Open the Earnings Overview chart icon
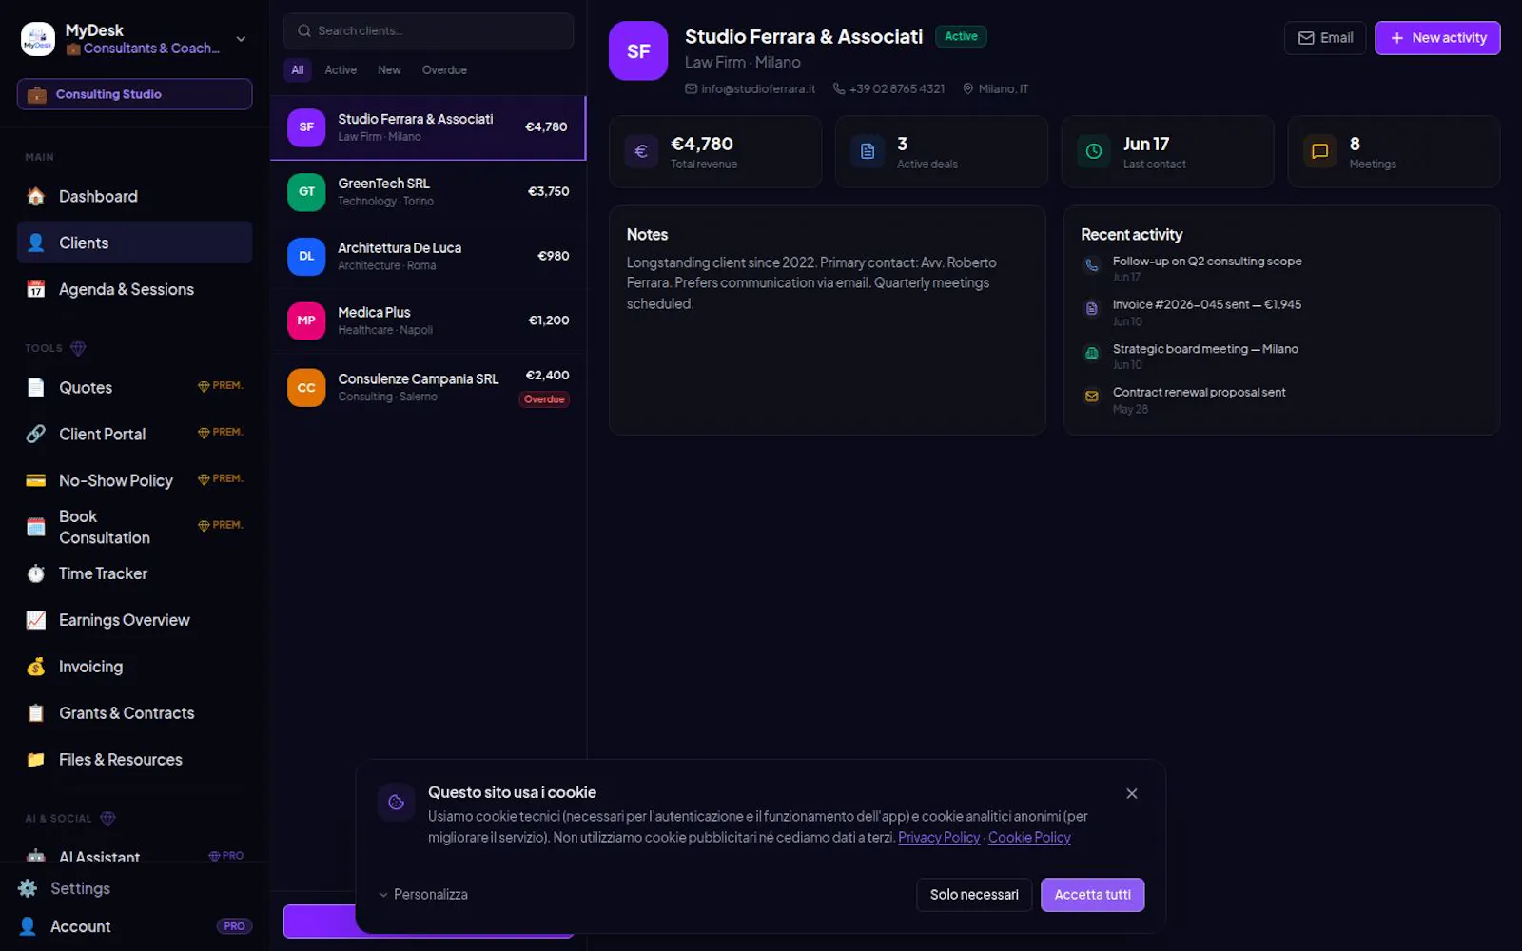1522x951 pixels. [x=36, y=620]
